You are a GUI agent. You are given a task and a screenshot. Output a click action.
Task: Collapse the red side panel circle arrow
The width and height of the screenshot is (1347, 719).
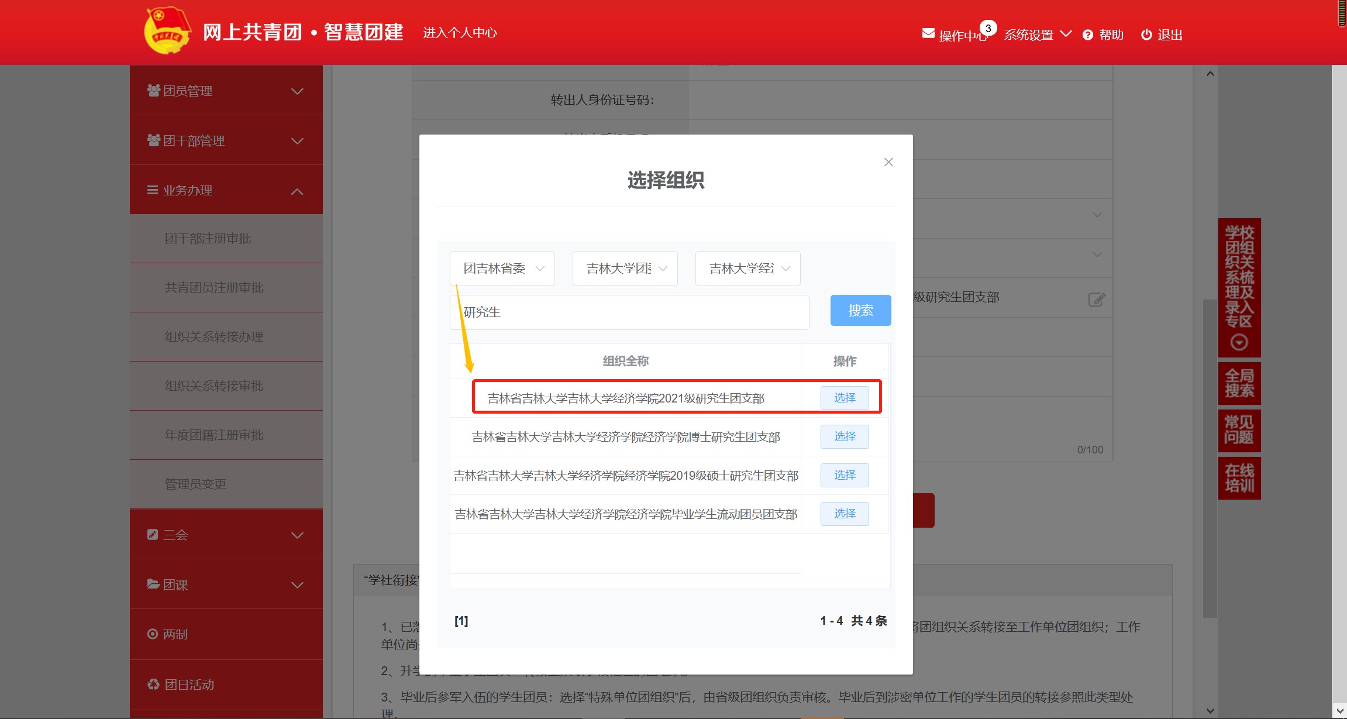1239,342
